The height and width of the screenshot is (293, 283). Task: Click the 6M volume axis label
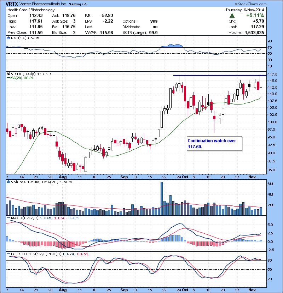(270, 184)
